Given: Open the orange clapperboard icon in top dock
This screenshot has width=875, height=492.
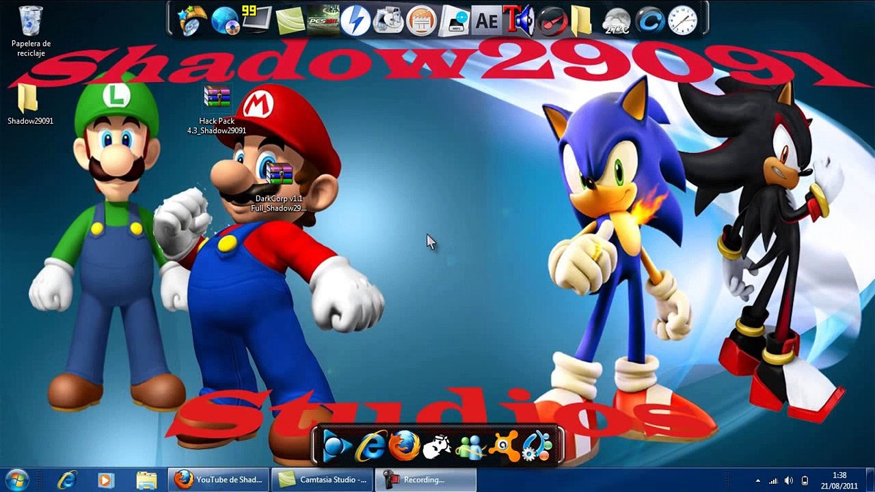Looking at the screenshot, I should [421, 20].
